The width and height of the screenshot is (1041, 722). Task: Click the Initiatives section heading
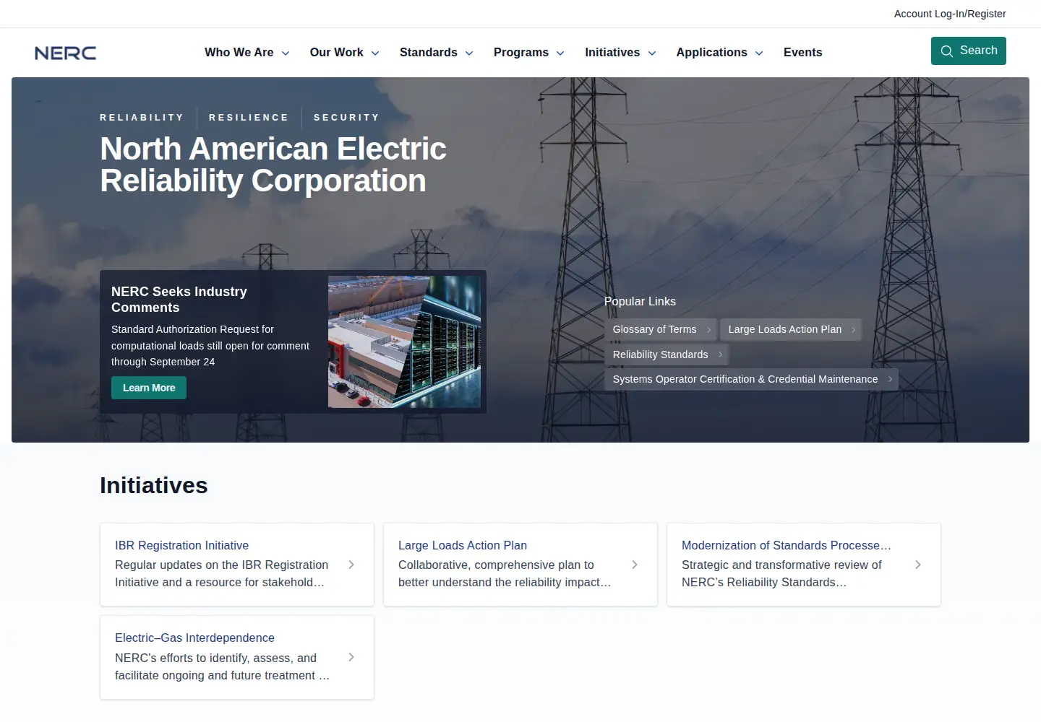point(154,486)
